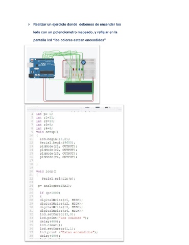Image resolution: width=189 pixels, height=245 pixels.
Task: Click the Arduino USB connector port
Action: pos(30,65)
